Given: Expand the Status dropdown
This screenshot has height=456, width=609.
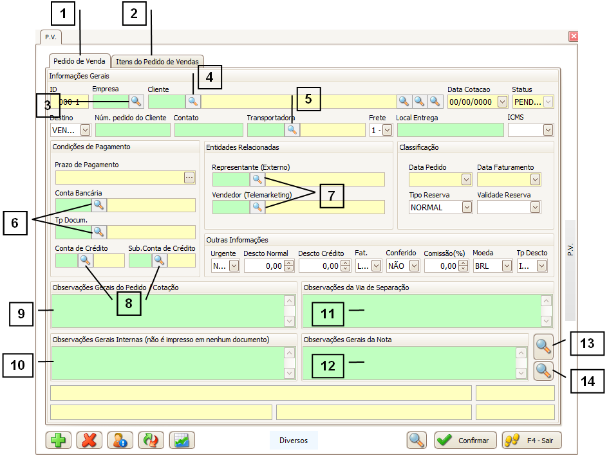Looking at the screenshot, I should (x=548, y=102).
